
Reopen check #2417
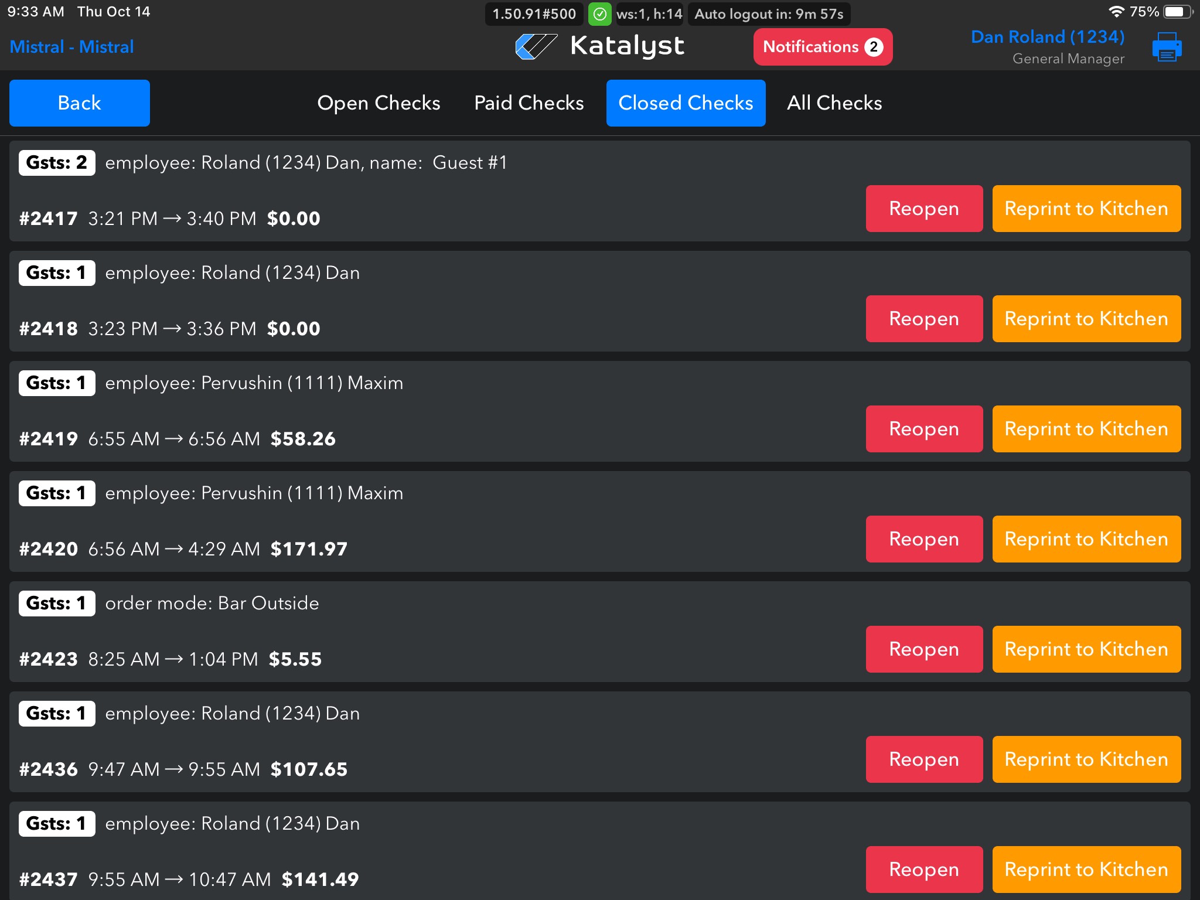tap(924, 209)
